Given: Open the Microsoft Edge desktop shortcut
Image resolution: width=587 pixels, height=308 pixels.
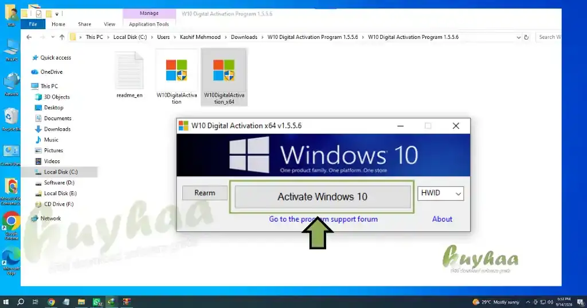Looking at the screenshot, I should coord(11,261).
